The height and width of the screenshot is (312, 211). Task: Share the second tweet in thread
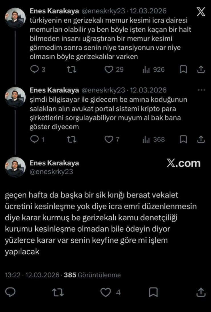pyautogui.click(x=201, y=139)
